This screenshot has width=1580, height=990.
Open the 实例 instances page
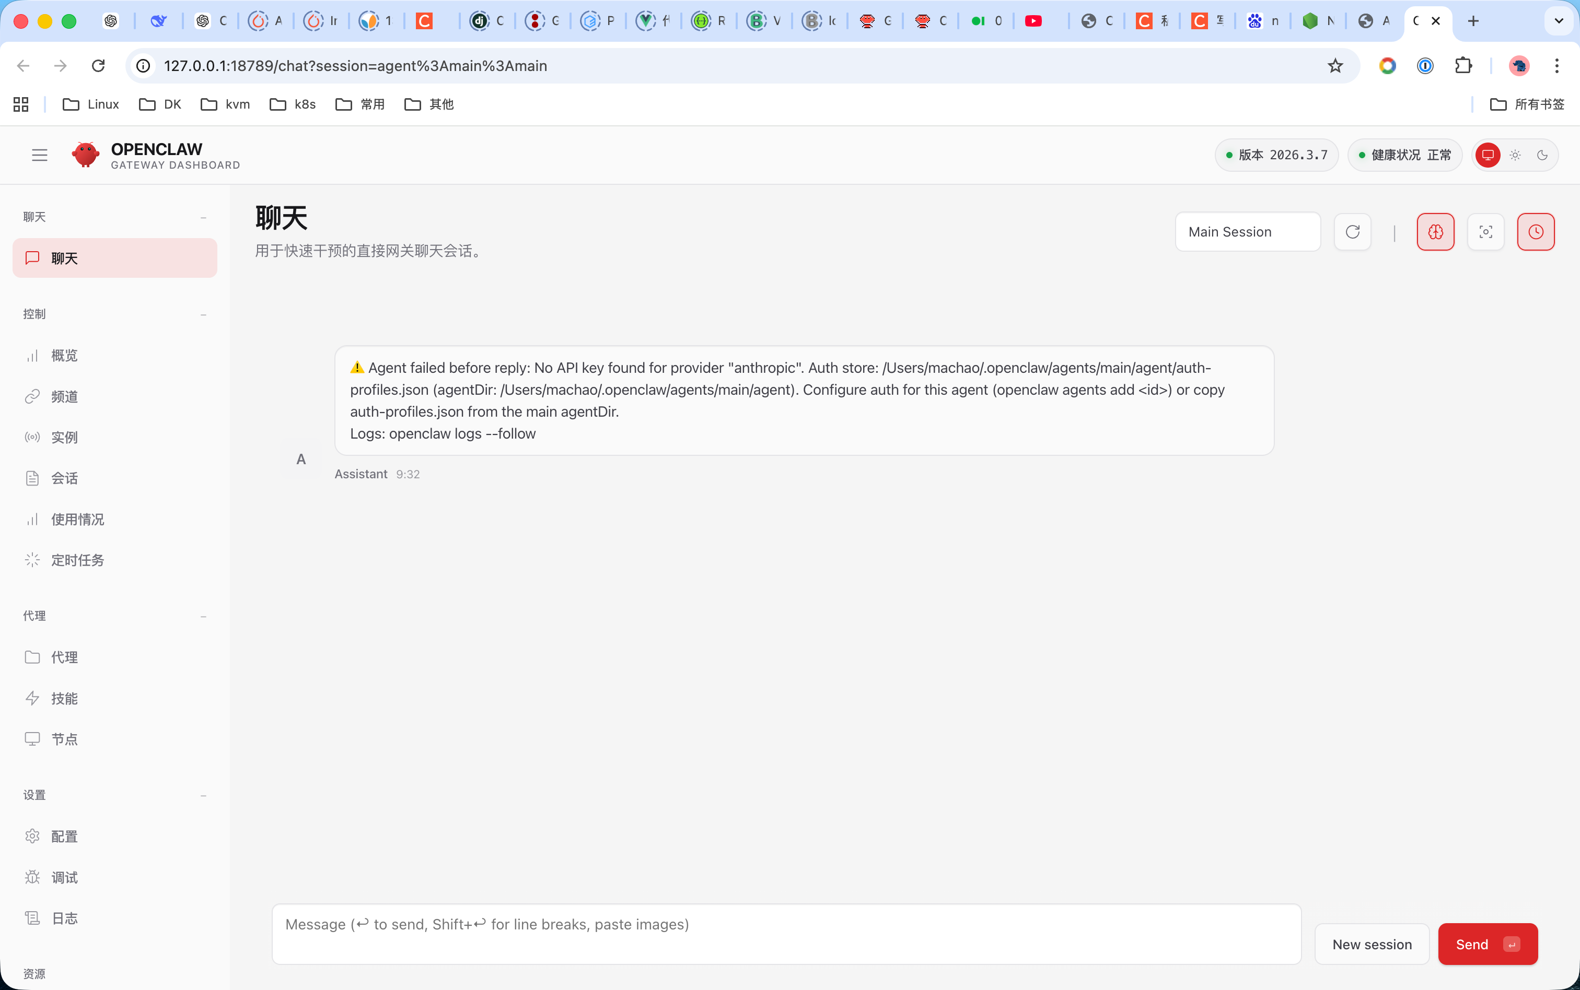(64, 437)
